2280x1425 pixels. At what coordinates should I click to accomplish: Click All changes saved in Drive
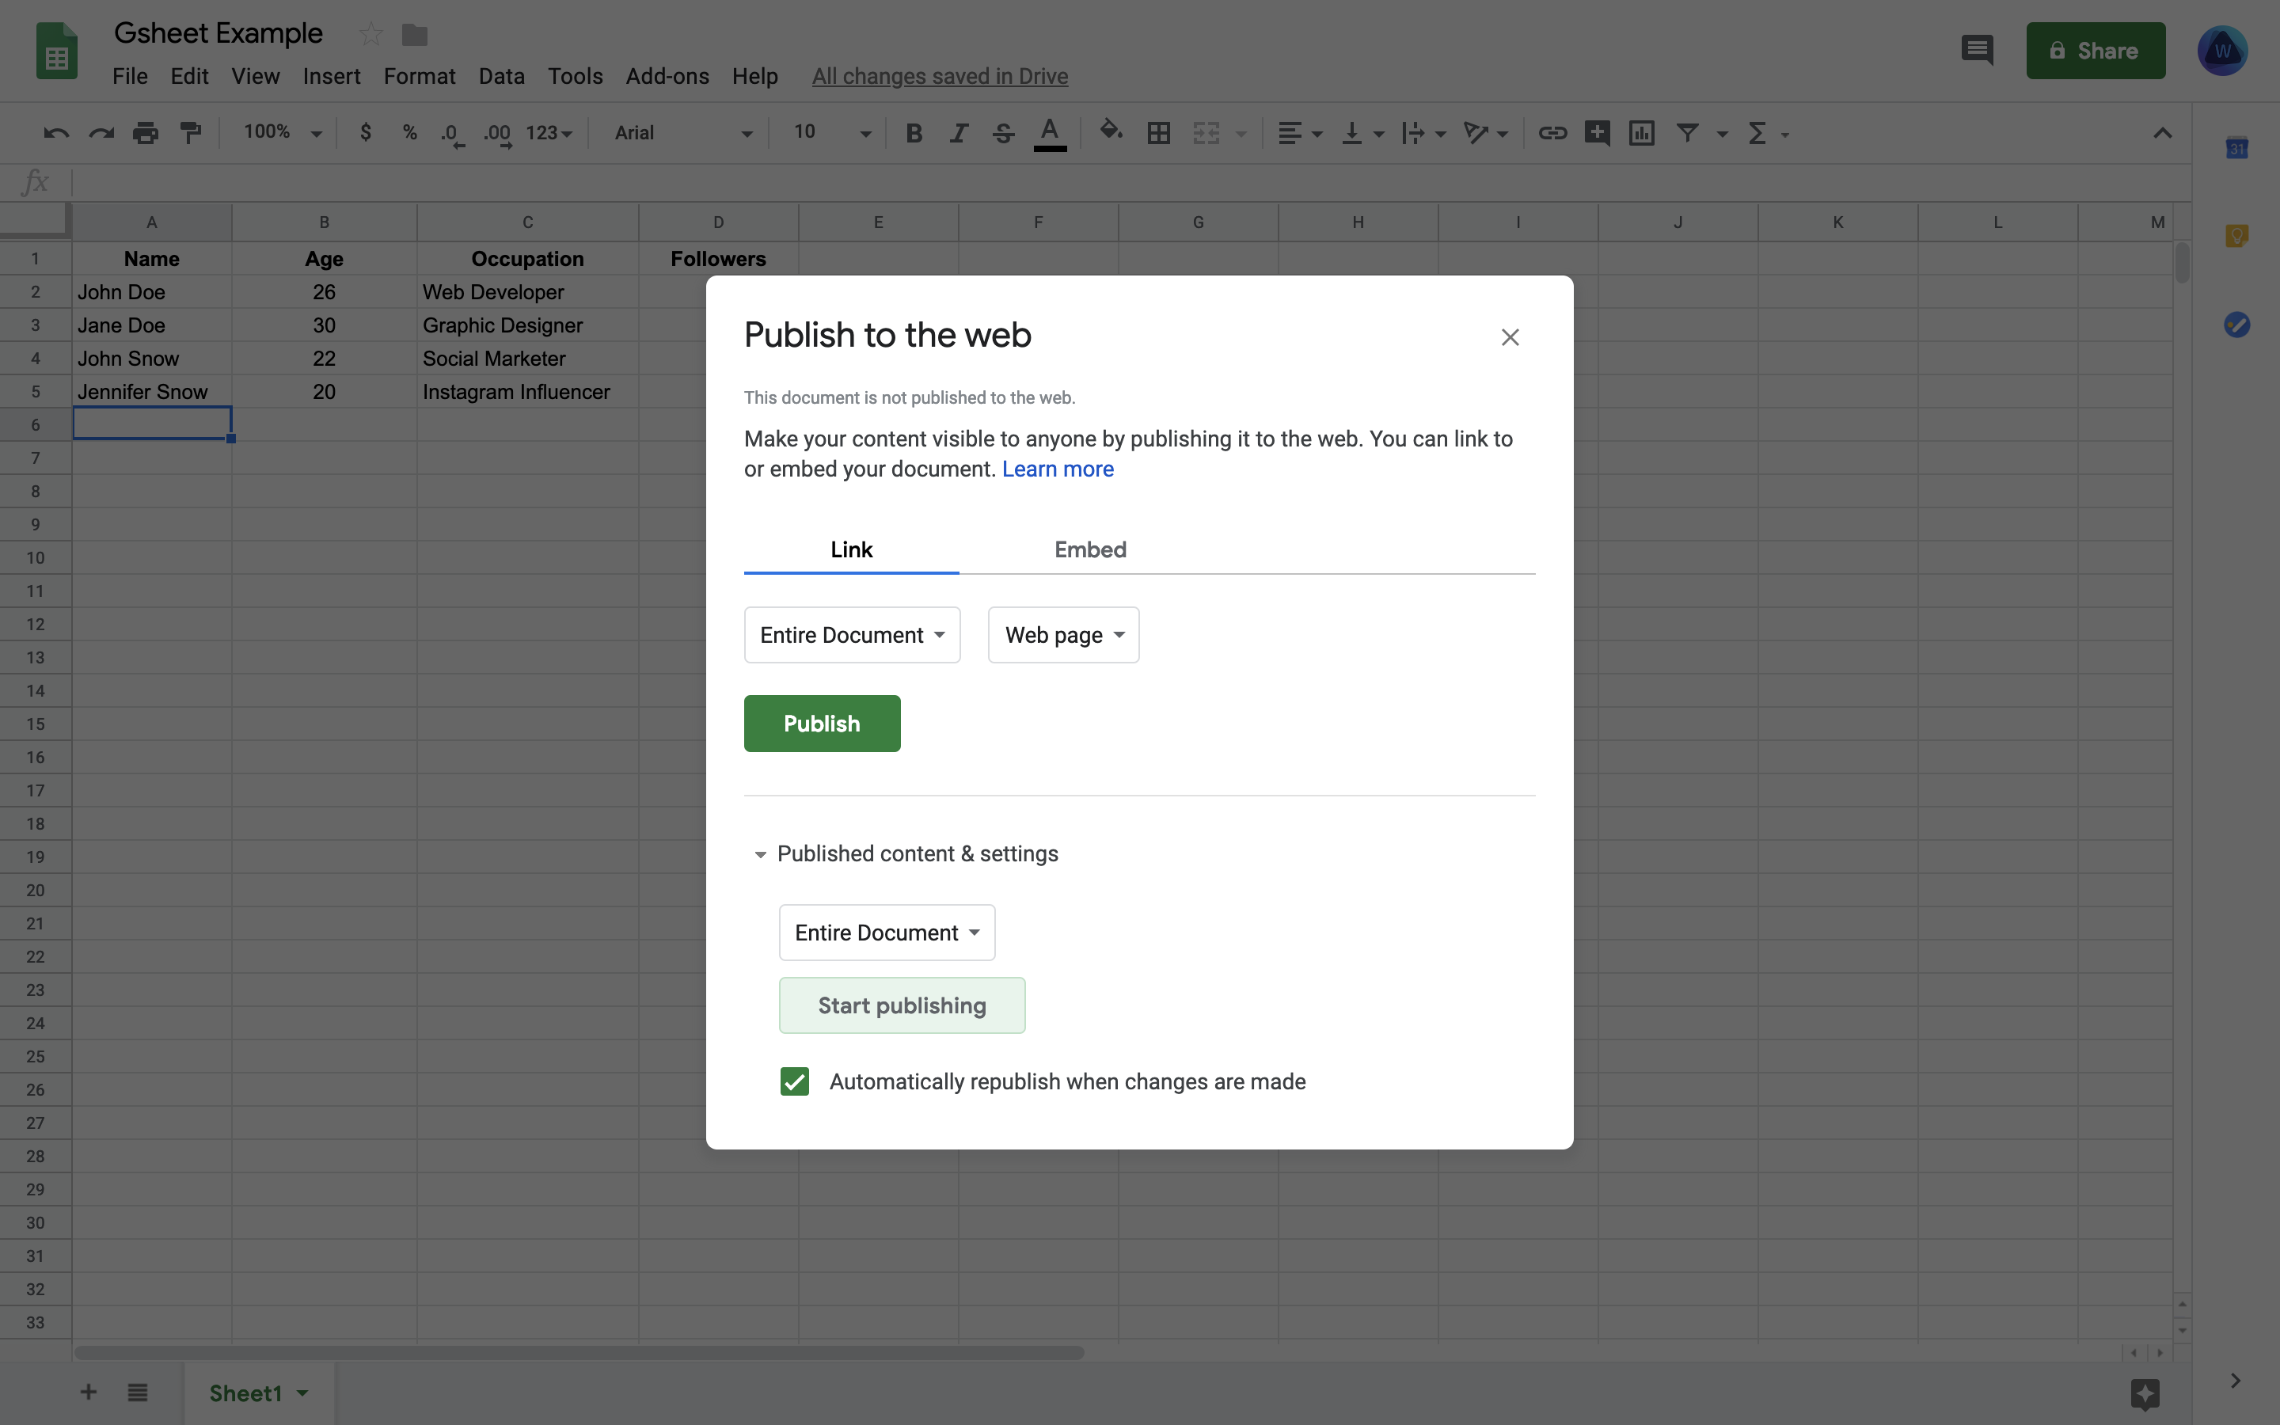click(x=940, y=76)
